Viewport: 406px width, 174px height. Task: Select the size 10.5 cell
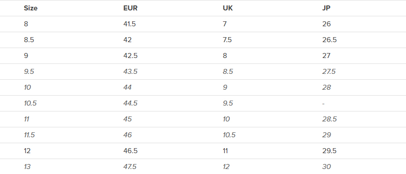tap(30, 103)
